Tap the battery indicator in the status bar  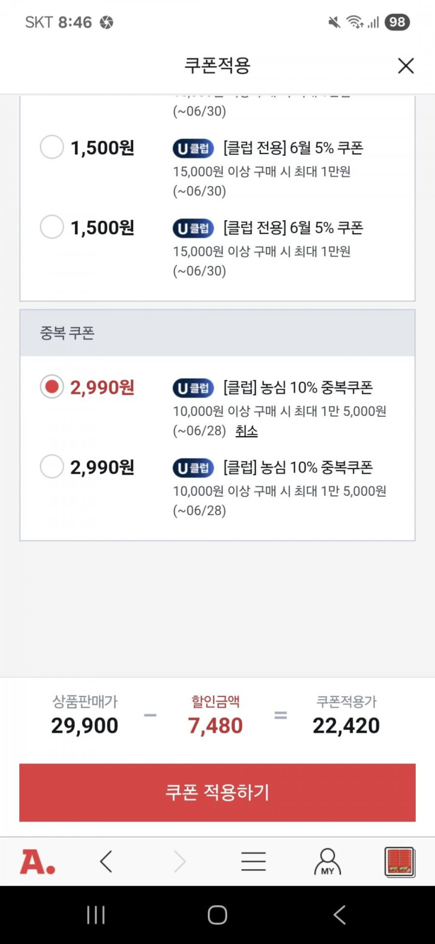pyautogui.click(x=397, y=22)
